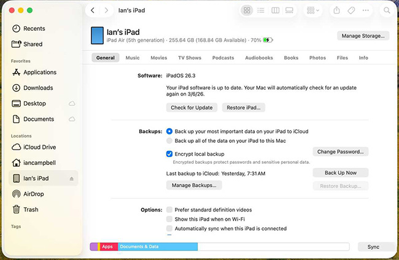Click the tag icon in toolbar
Image resolution: width=399 pixels, height=260 pixels.
(351, 10)
